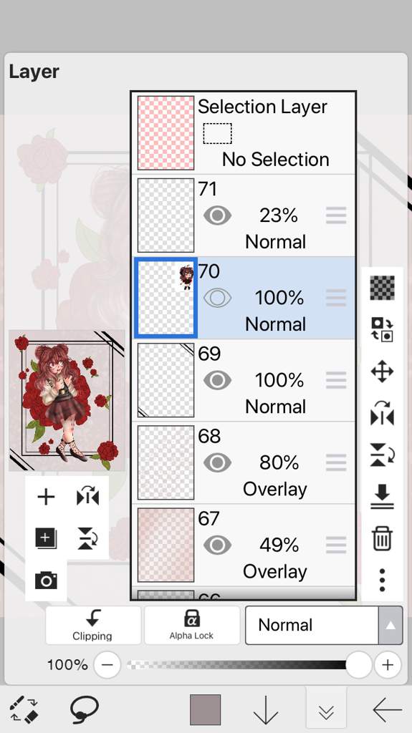
Task: Click the trash icon to delete layer
Action: coord(382,538)
